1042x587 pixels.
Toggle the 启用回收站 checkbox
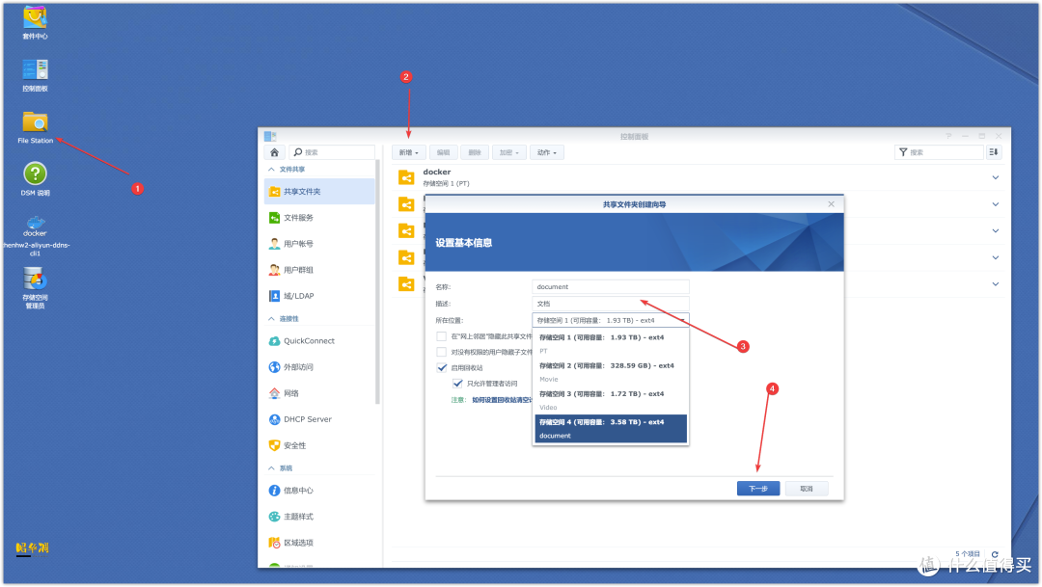pos(442,367)
